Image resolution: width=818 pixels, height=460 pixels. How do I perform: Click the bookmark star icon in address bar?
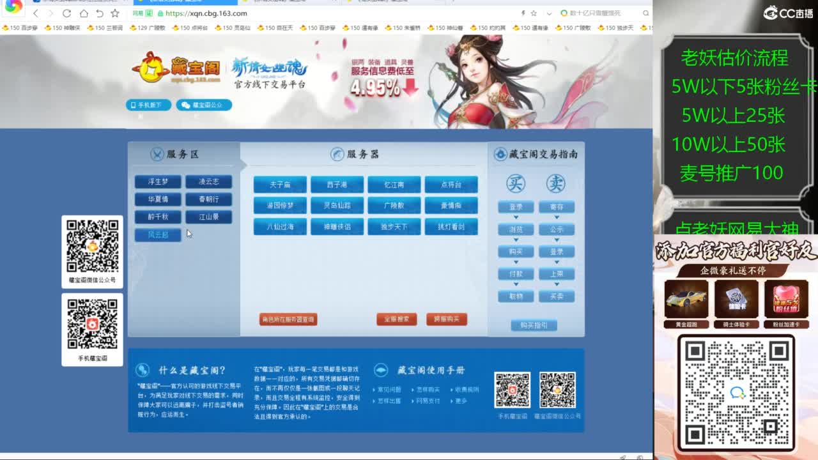point(534,13)
